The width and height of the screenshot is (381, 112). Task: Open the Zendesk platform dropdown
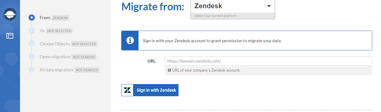coord(232,6)
